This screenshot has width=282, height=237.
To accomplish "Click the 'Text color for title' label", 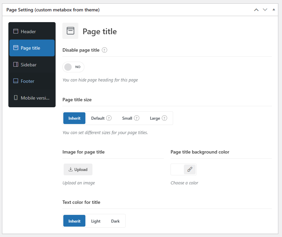I will tap(81, 202).
